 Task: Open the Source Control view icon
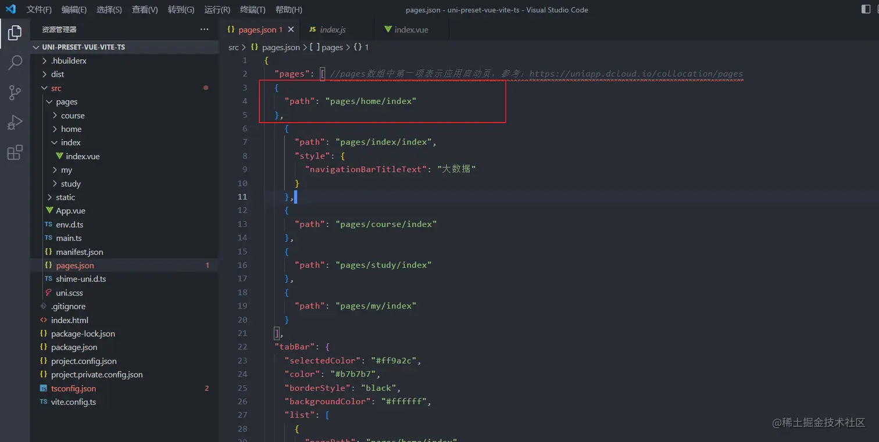[15, 92]
